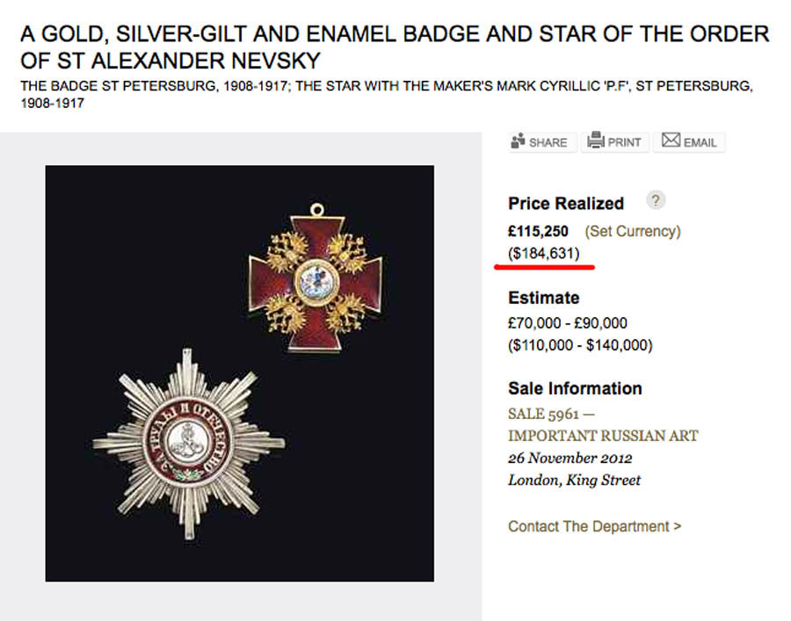This screenshot has width=791, height=621.
Task: Click the underlined $184,631 amount
Action: coord(544,254)
